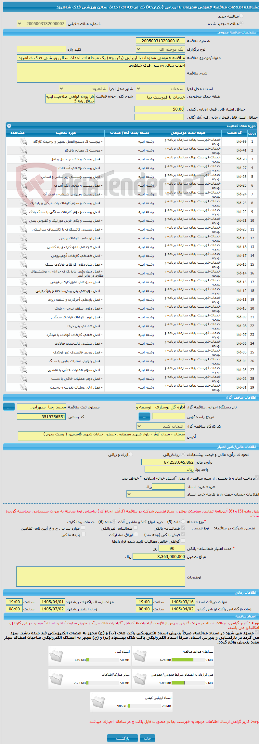Image resolution: width=259 pixels, height=744 pixels.
Task: Open view icon for row bld-01
Action: coord(23,387)
